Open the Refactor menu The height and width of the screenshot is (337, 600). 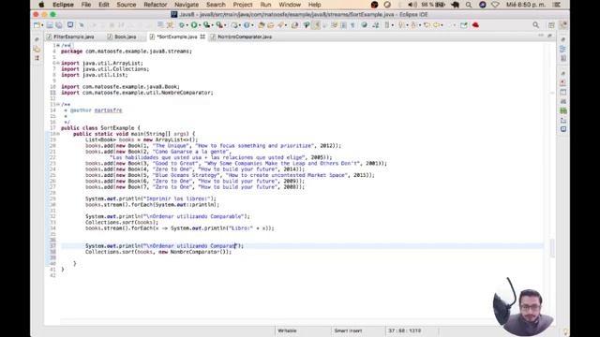[x=156, y=5]
